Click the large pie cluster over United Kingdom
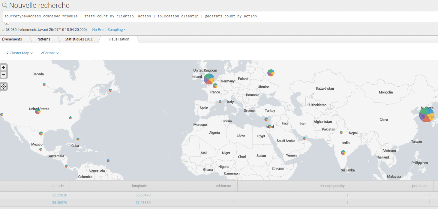This screenshot has width=438, height=209. pyautogui.click(x=209, y=79)
